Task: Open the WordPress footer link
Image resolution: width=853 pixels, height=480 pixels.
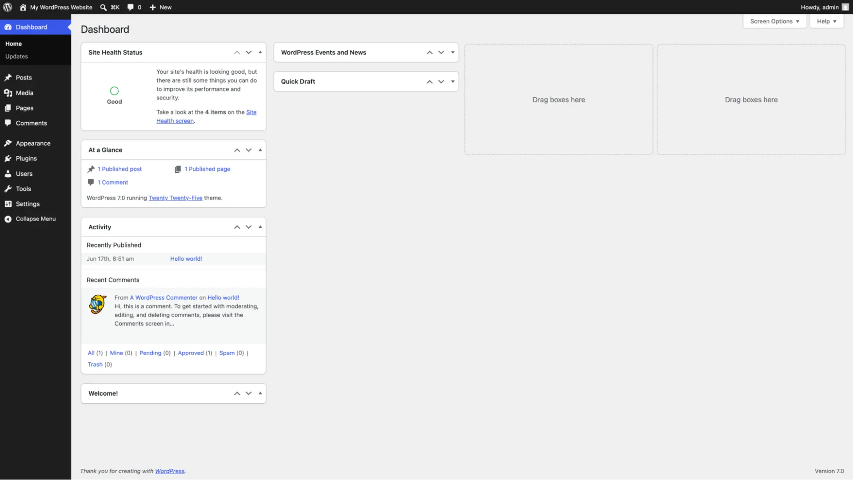Action: click(x=170, y=471)
